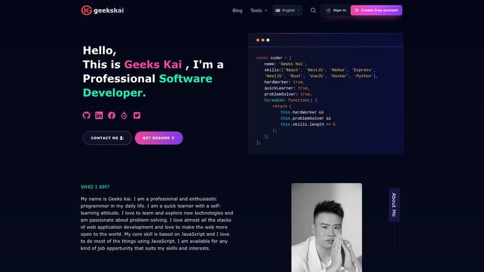
Task: Click 'this.hardWorker &&' code line
Action: tap(302, 112)
